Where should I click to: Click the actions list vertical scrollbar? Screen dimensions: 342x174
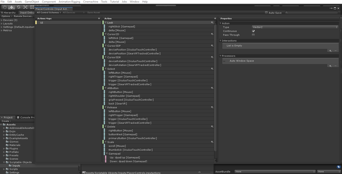tap(215, 88)
